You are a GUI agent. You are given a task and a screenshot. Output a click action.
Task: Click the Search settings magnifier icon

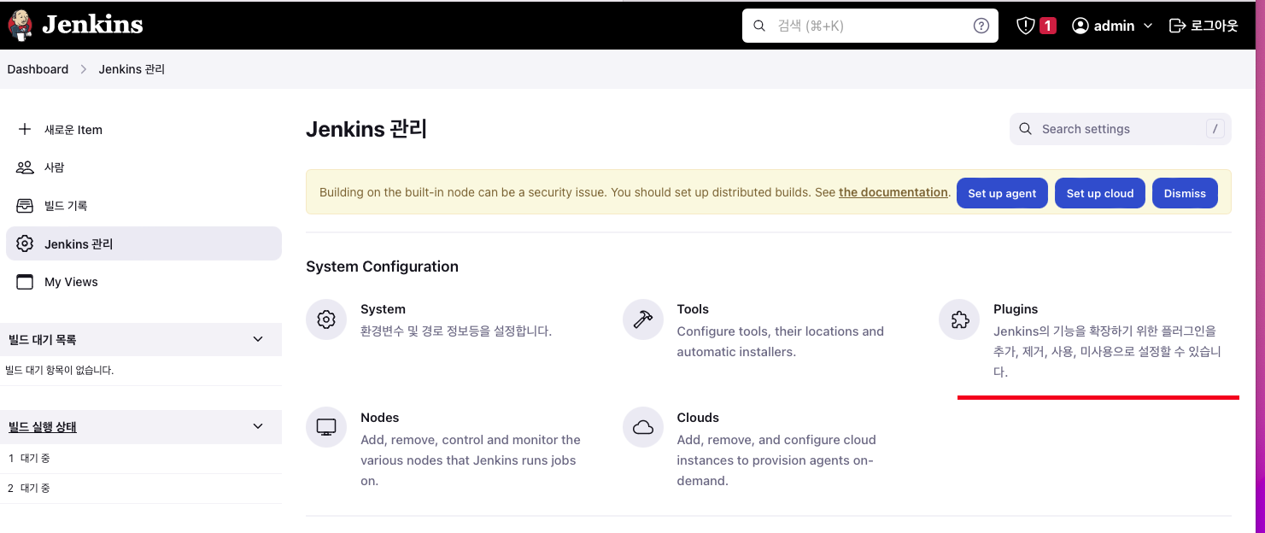click(x=1026, y=129)
